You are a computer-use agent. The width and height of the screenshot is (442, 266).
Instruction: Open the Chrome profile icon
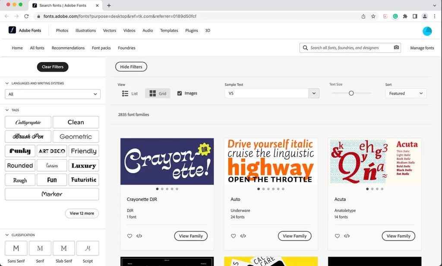click(425, 16)
